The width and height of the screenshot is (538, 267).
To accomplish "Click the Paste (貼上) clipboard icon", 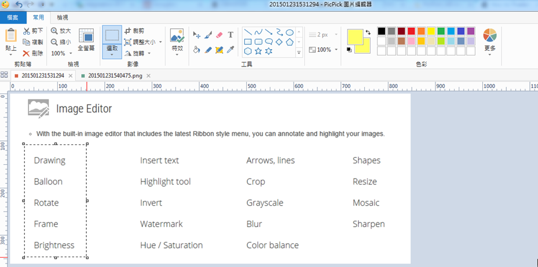I will [x=11, y=36].
